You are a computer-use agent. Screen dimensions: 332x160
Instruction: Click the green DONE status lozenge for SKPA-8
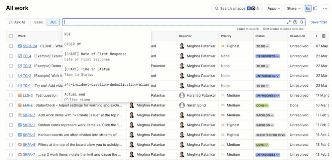[262, 145]
